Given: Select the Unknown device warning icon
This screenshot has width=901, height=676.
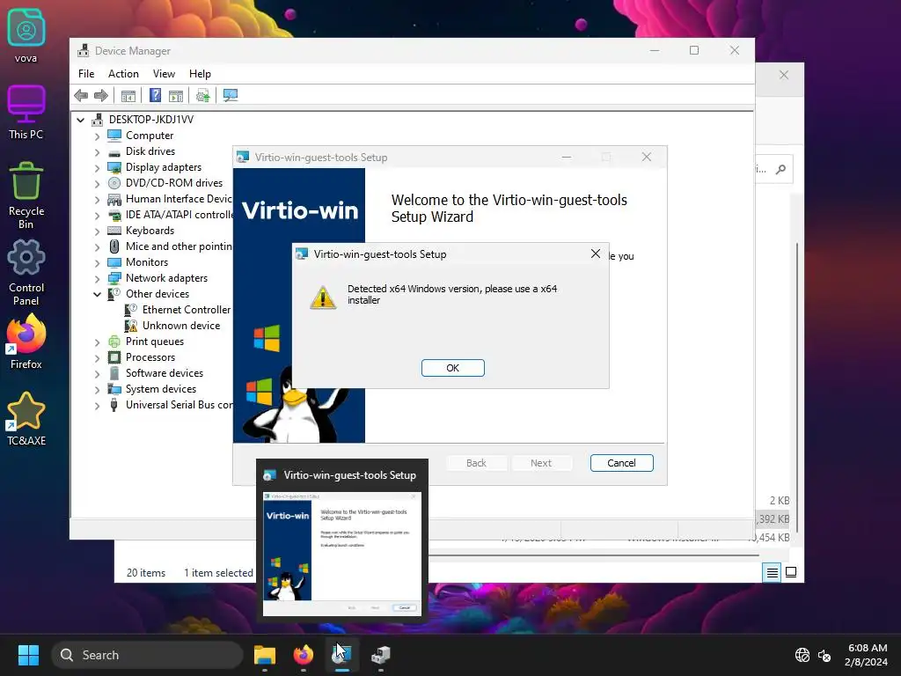Looking at the screenshot, I should 131,326.
